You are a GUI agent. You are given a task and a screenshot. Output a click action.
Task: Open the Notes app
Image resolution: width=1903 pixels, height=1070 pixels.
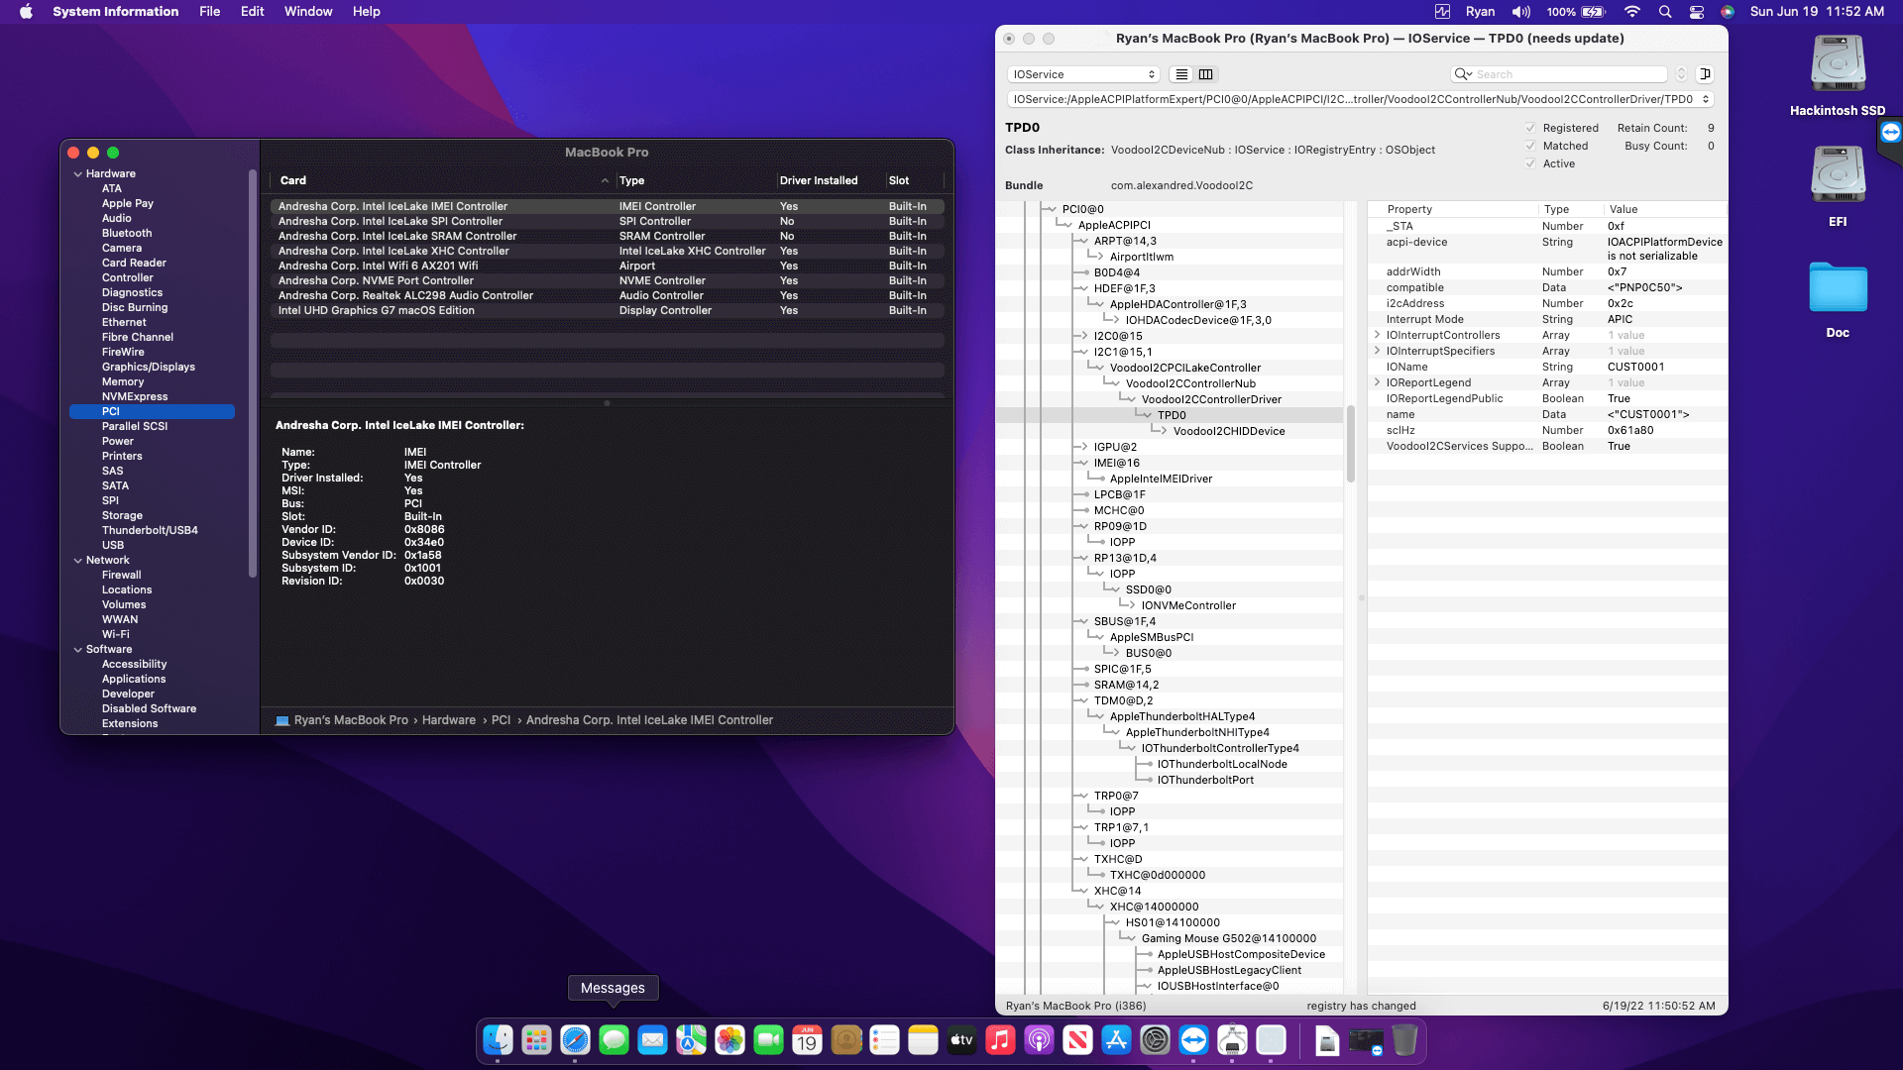click(923, 1040)
